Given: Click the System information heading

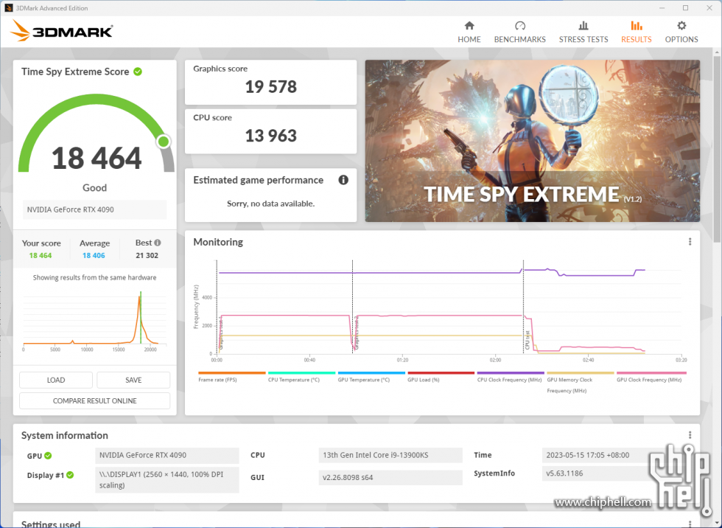Looking at the screenshot, I should click(65, 435).
